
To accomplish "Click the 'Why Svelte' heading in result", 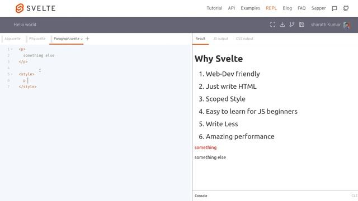I will coord(219,59).
